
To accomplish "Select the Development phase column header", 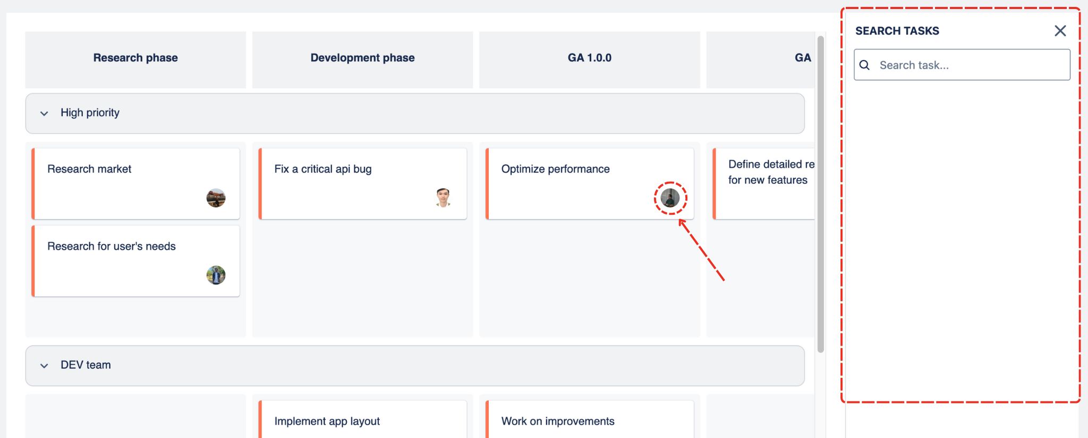I will tap(362, 58).
